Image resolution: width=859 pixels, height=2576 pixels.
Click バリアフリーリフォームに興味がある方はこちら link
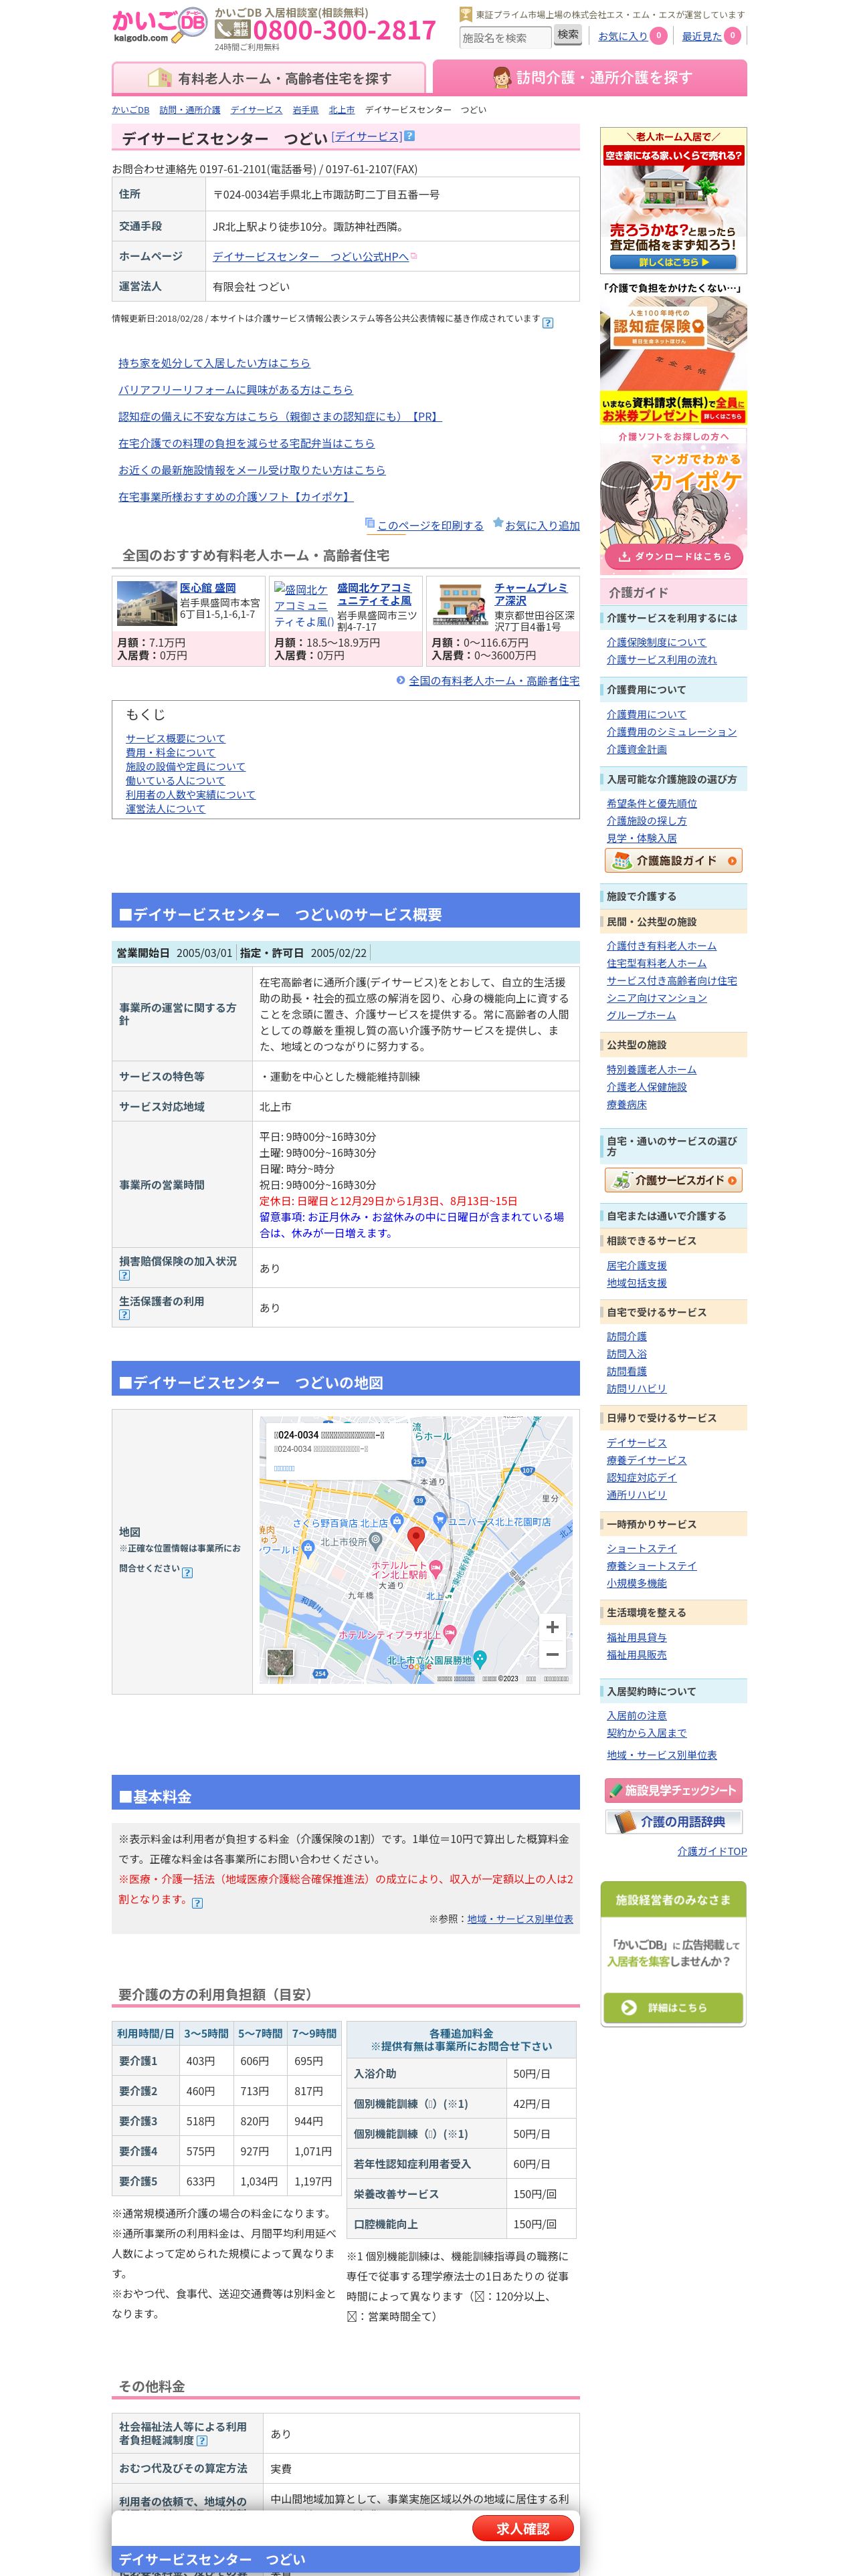coord(235,390)
